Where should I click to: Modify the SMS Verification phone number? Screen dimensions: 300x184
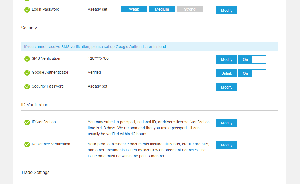226,59
